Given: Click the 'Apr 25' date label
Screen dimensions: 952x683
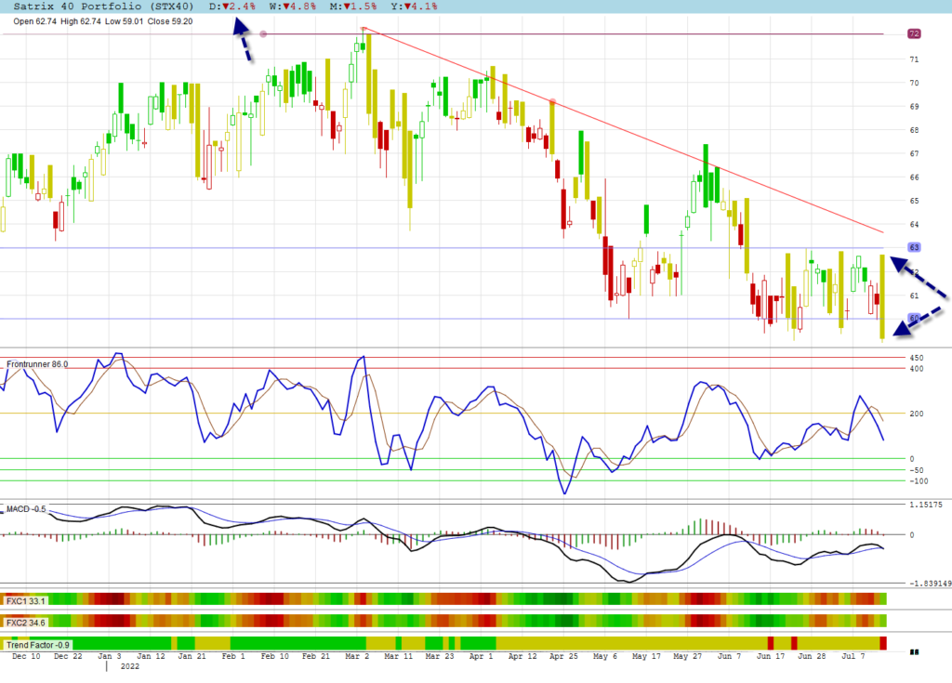Looking at the screenshot, I should coord(563,656).
